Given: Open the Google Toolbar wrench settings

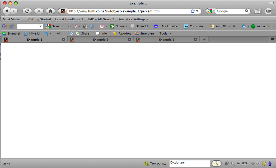Looking at the screenshot, I should pos(244,26).
